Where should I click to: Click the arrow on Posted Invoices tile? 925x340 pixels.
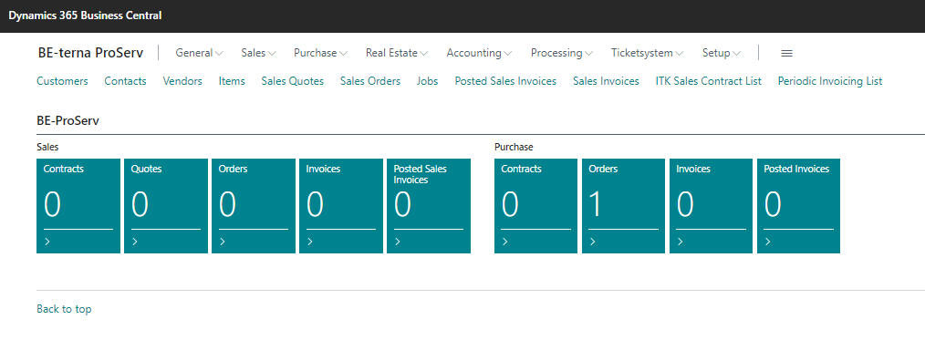(767, 241)
